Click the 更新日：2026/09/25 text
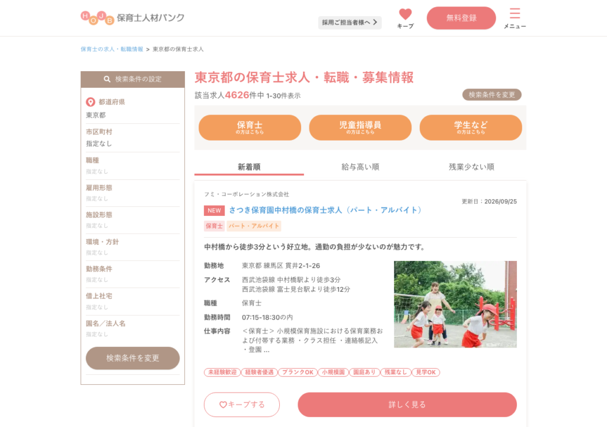The width and height of the screenshot is (607, 427). [489, 202]
